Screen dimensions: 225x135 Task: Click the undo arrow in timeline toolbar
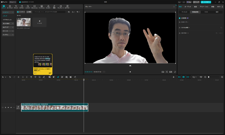(x=10, y=77)
